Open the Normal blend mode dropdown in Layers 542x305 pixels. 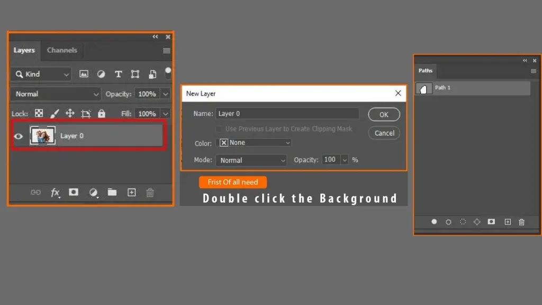click(56, 94)
